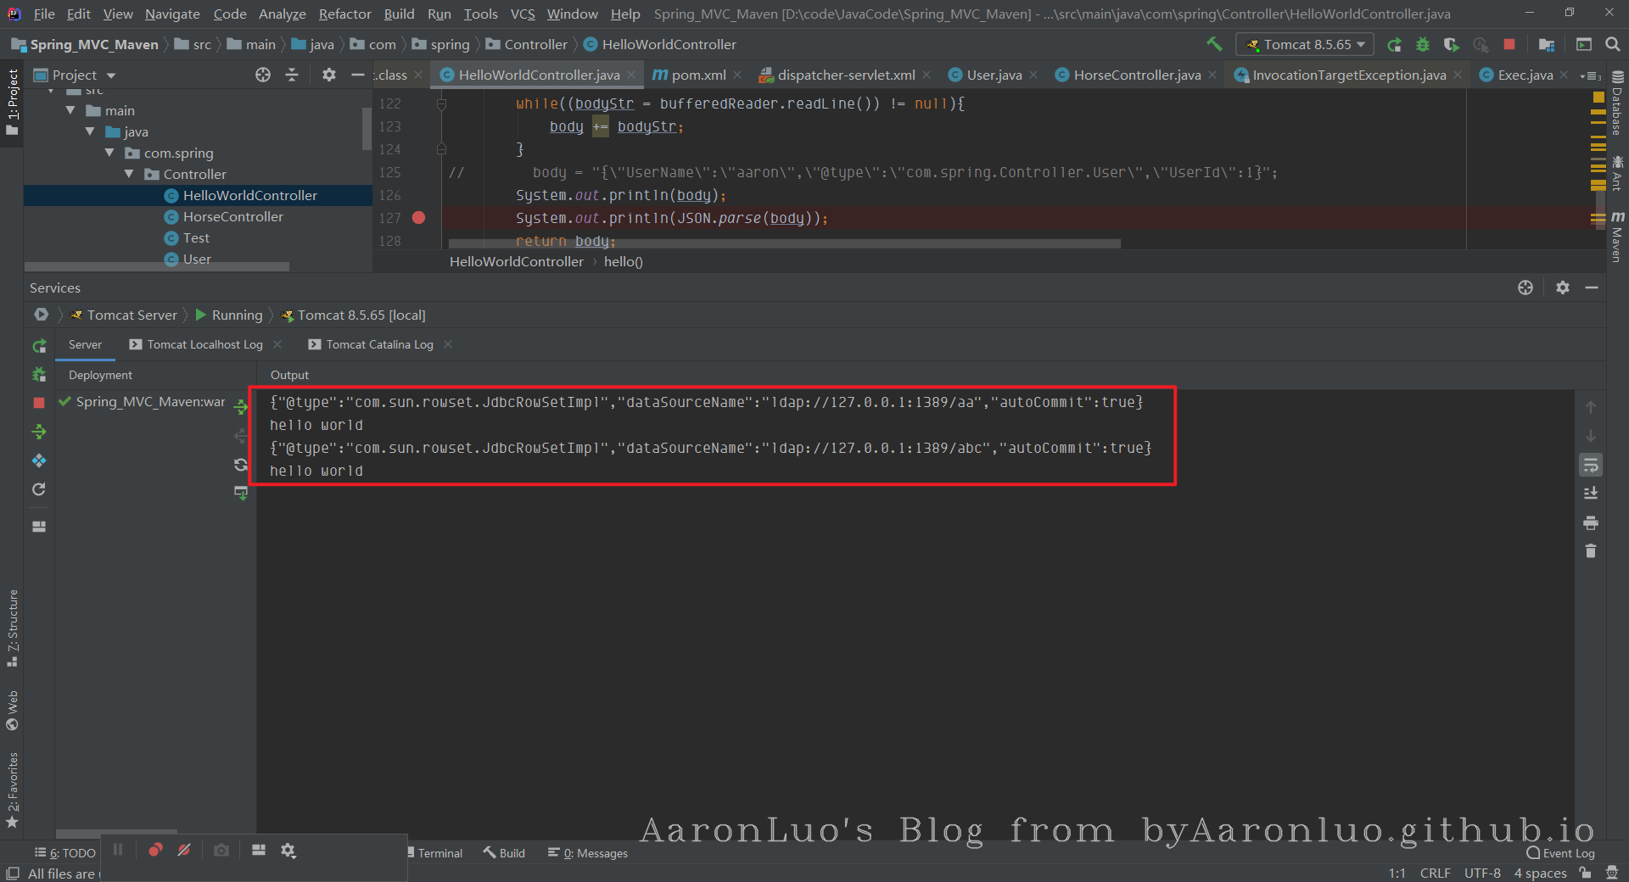Click yellow warning stripe mark on editor
This screenshot has width=1629, height=882.
tap(1598, 98)
